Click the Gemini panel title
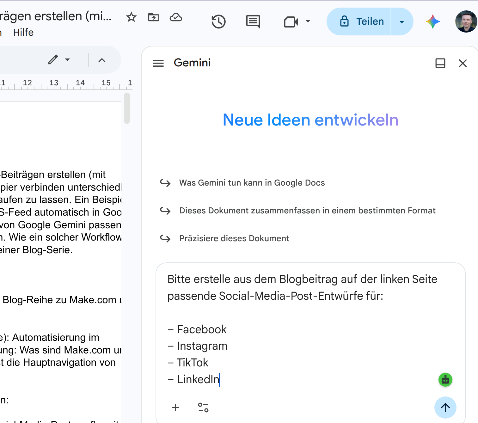 coord(192,63)
